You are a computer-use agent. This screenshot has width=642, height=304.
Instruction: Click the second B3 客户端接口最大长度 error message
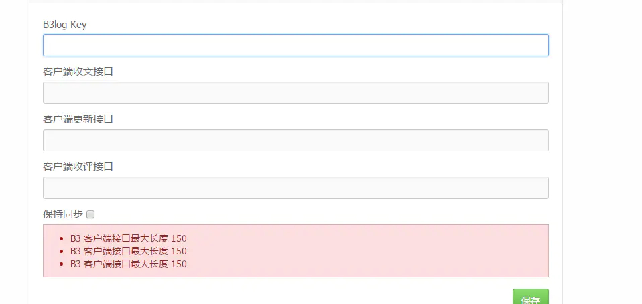pyautogui.click(x=128, y=250)
